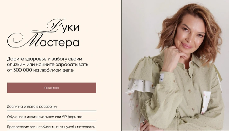The image size is (229, 131).
Task: Click the "Дарите здоровье и заботу своим" line
Action: click(x=45, y=59)
